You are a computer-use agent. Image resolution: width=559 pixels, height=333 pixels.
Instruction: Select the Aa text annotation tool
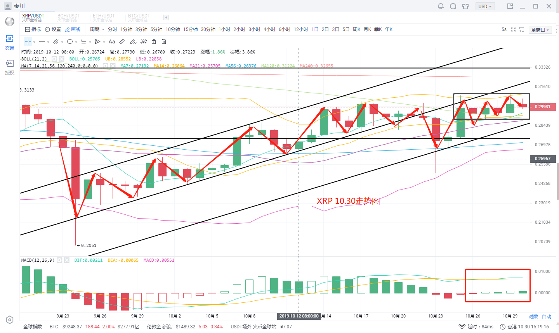tap(112, 41)
